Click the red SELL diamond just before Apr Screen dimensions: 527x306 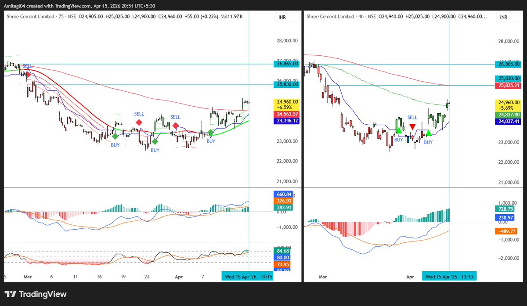175,126
